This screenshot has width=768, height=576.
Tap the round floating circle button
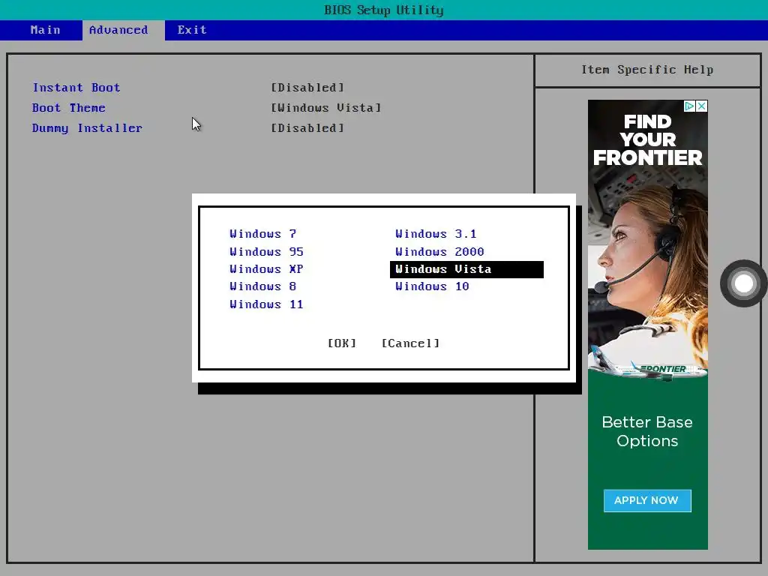click(743, 283)
